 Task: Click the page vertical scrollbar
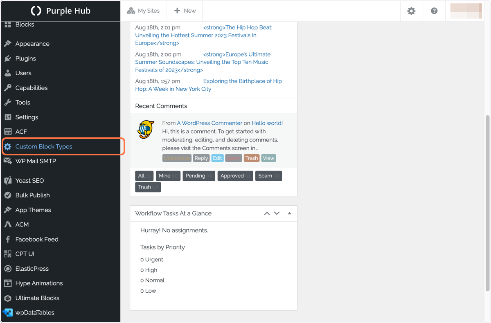tap(487, 203)
